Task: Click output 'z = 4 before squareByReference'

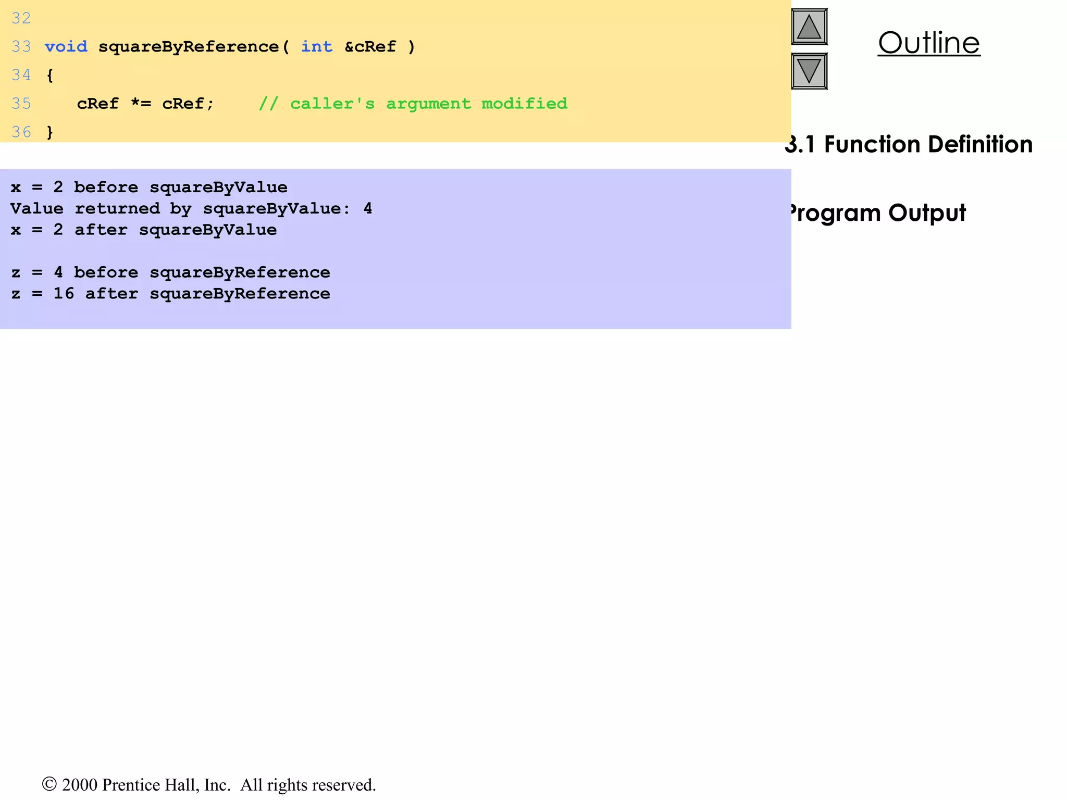Action: tap(170, 272)
